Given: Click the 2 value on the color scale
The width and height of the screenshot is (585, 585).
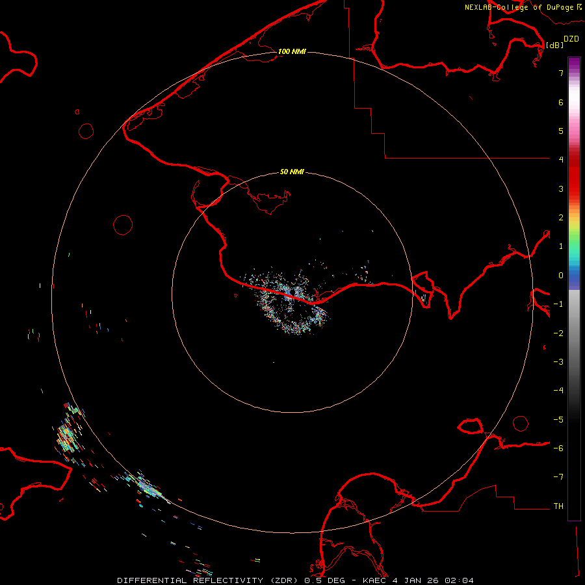Looking at the screenshot, I should [561, 218].
